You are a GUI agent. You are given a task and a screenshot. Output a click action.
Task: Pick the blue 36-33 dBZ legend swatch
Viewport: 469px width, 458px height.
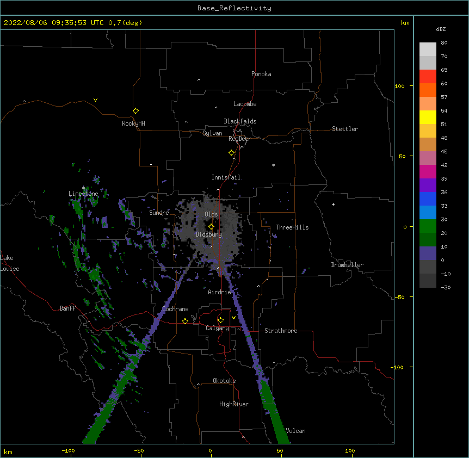[x=428, y=199]
